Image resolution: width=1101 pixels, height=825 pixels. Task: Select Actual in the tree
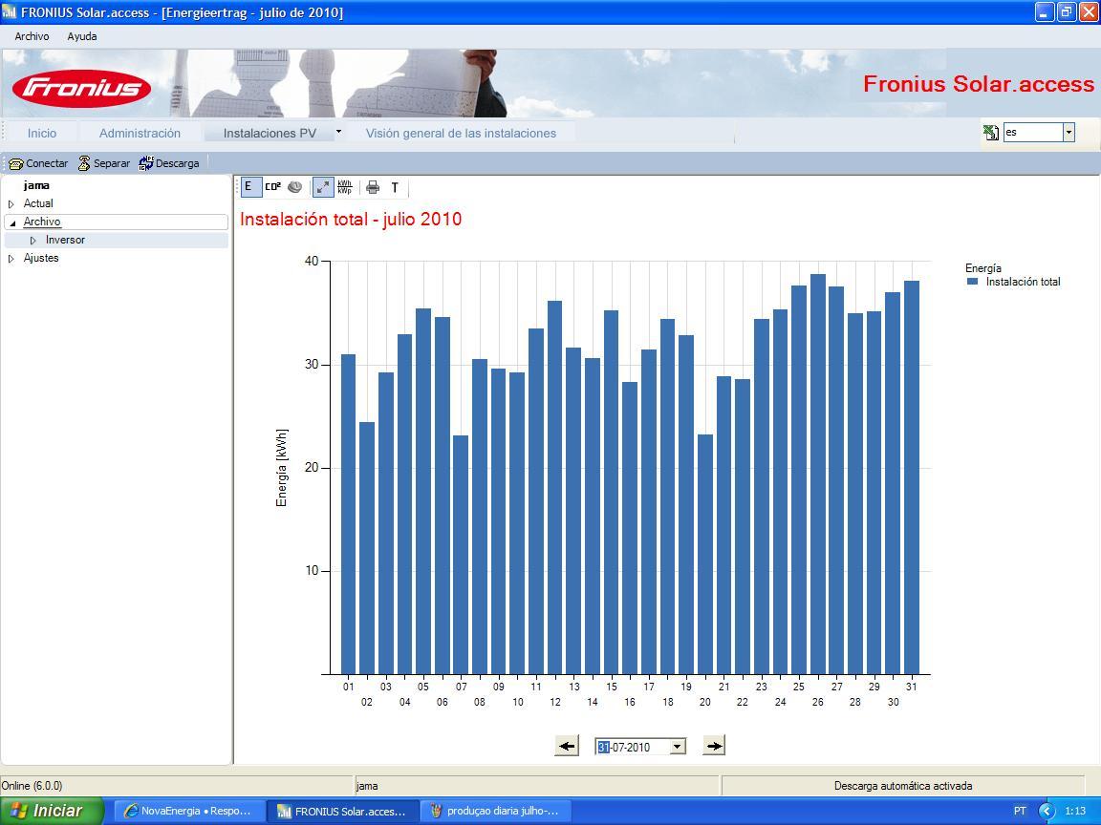[x=38, y=203]
